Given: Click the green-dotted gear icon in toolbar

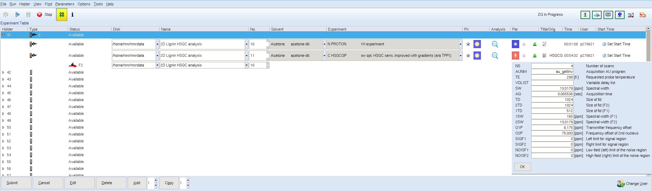Looking at the screenshot, I should (6, 15).
